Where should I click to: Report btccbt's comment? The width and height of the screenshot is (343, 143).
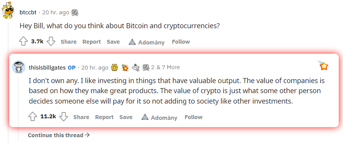[91, 41]
